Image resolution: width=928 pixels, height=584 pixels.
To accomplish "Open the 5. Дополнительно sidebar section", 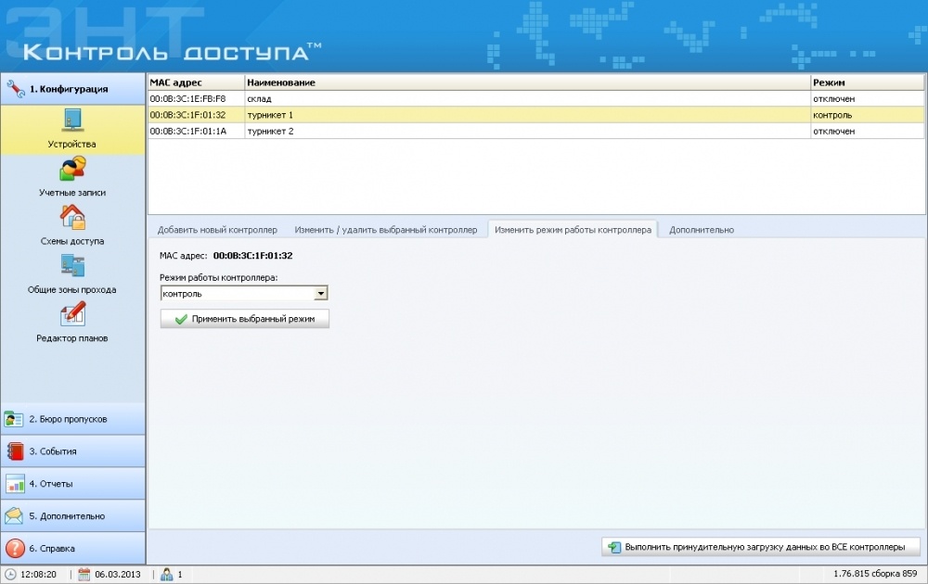I will (72, 515).
